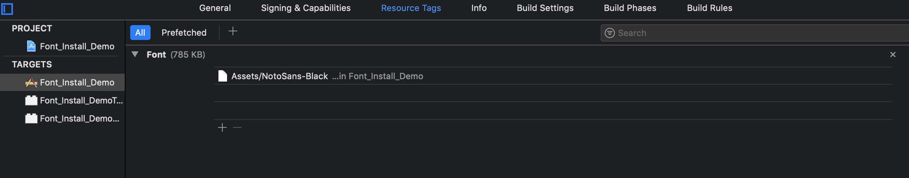
Task: Click the NotoSans-Black file document icon
Action: pyautogui.click(x=222, y=76)
